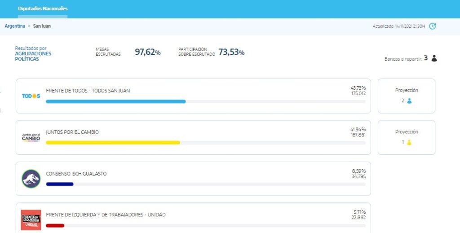The height and width of the screenshot is (233, 460).
Task: Open the Diputados Nacionales tab
Action: (43, 9)
